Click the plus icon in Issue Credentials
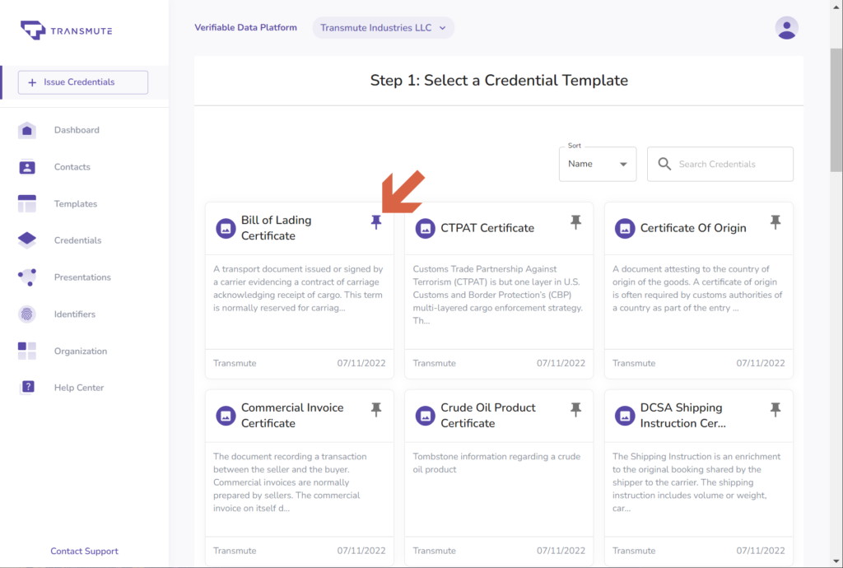Screen dimensions: 843x568 32,82
